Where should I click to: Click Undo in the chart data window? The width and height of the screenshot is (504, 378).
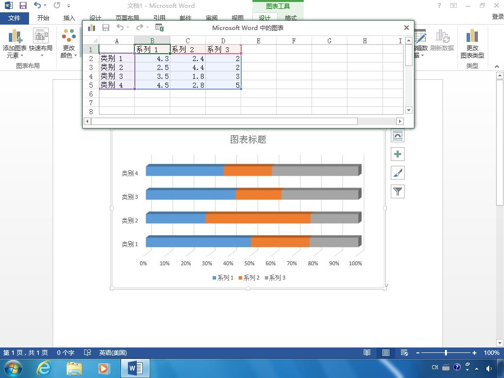coord(120,28)
